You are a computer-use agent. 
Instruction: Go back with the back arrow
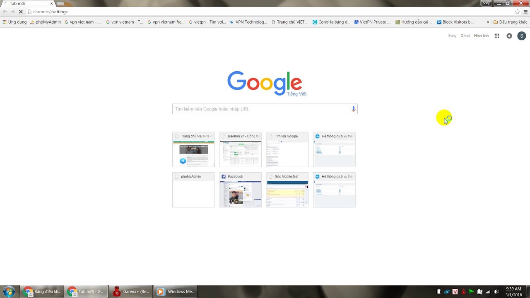click(x=5, y=12)
